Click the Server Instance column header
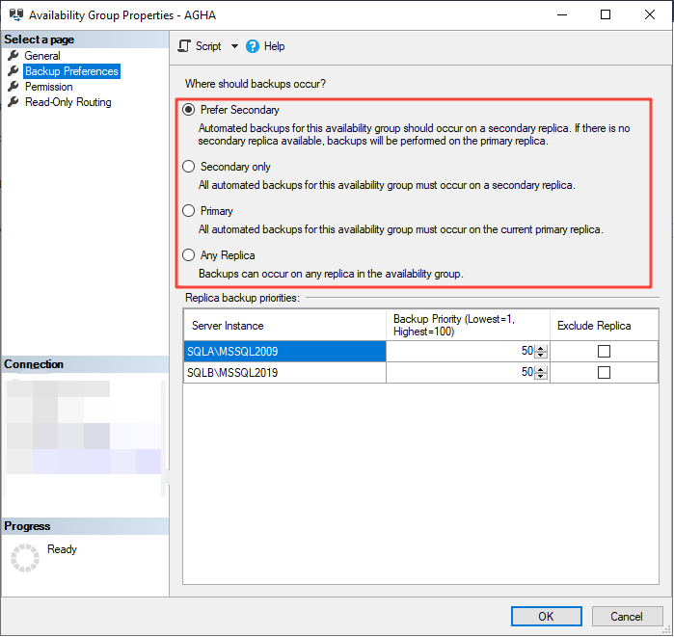 pos(284,326)
